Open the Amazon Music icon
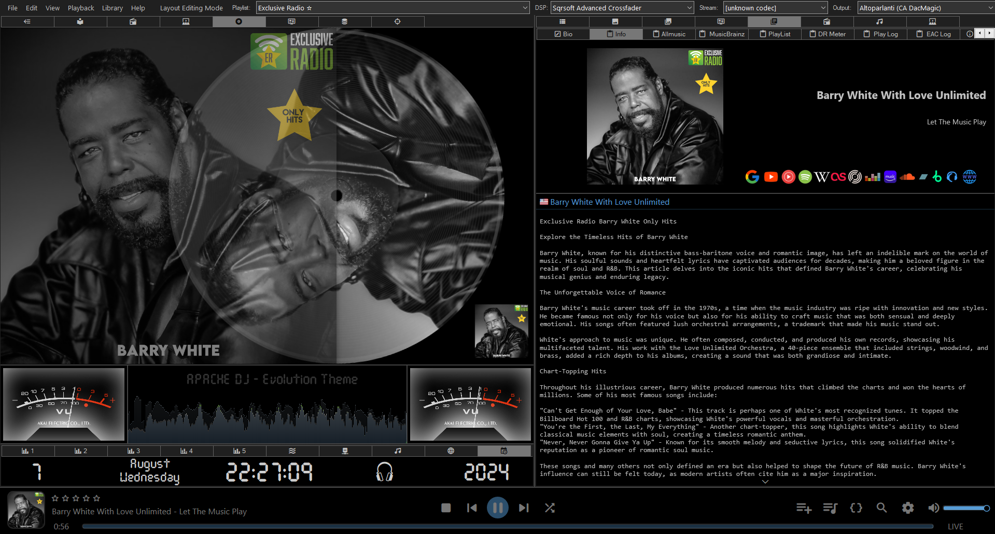Viewport: 995px width, 534px height. click(890, 177)
